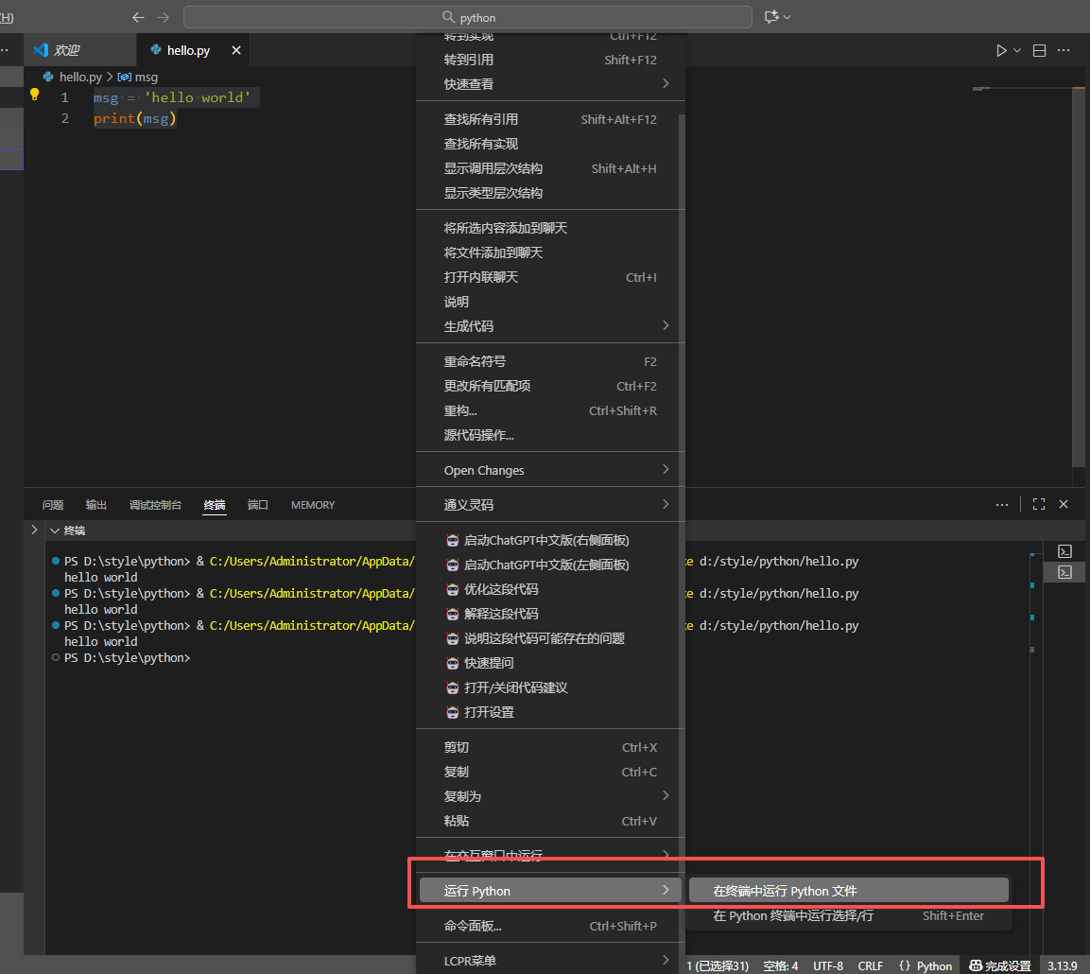Choose 打开内联聊天 menu item
Viewport: 1090px width, 974px height.
click(x=550, y=277)
